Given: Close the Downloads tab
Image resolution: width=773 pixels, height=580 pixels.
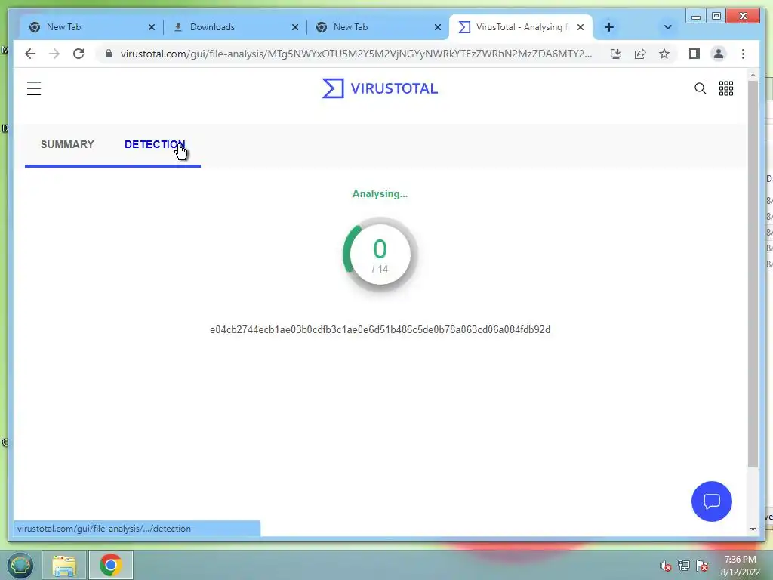Looking at the screenshot, I should point(295,27).
